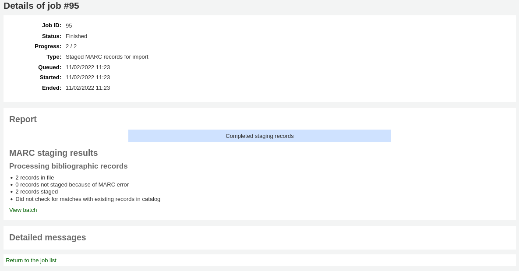The height and width of the screenshot is (271, 519).
Task: Select the Staged MARC records for import type
Action: coord(107,56)
